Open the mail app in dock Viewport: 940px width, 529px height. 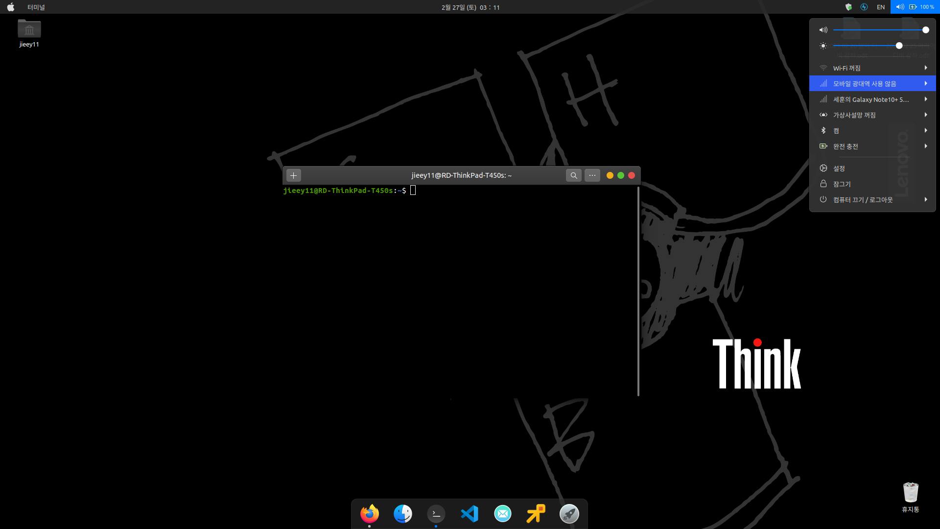[x=502, y=513]
